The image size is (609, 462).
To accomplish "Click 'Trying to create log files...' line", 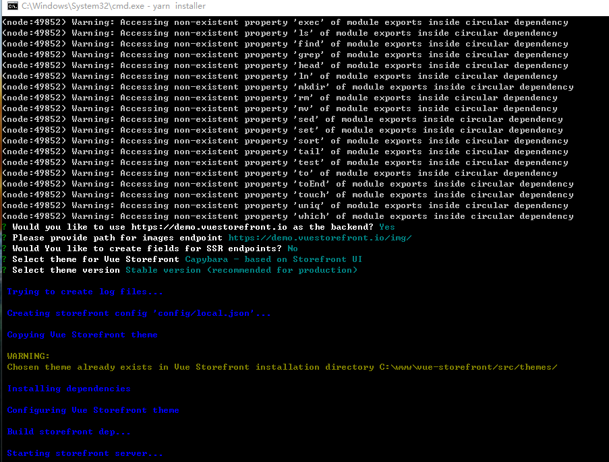I will pos(85,292).
